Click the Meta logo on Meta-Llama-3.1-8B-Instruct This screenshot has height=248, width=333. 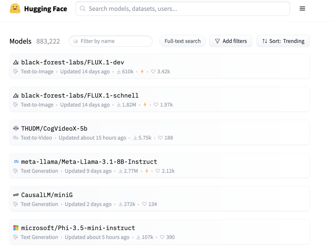point(16,162)
